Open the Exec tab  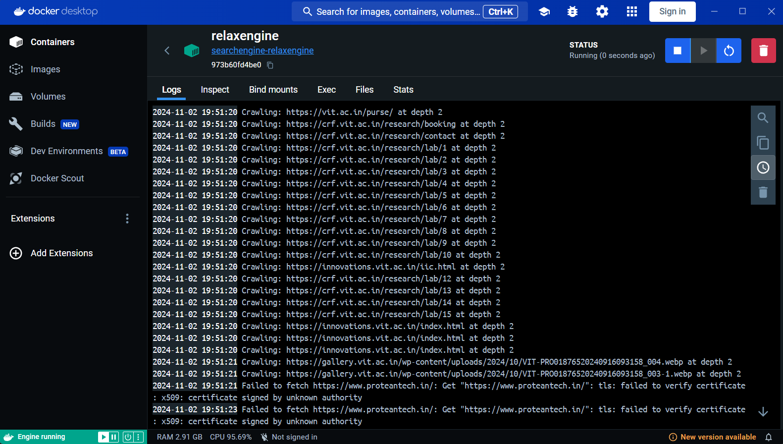tap(326, 90)
